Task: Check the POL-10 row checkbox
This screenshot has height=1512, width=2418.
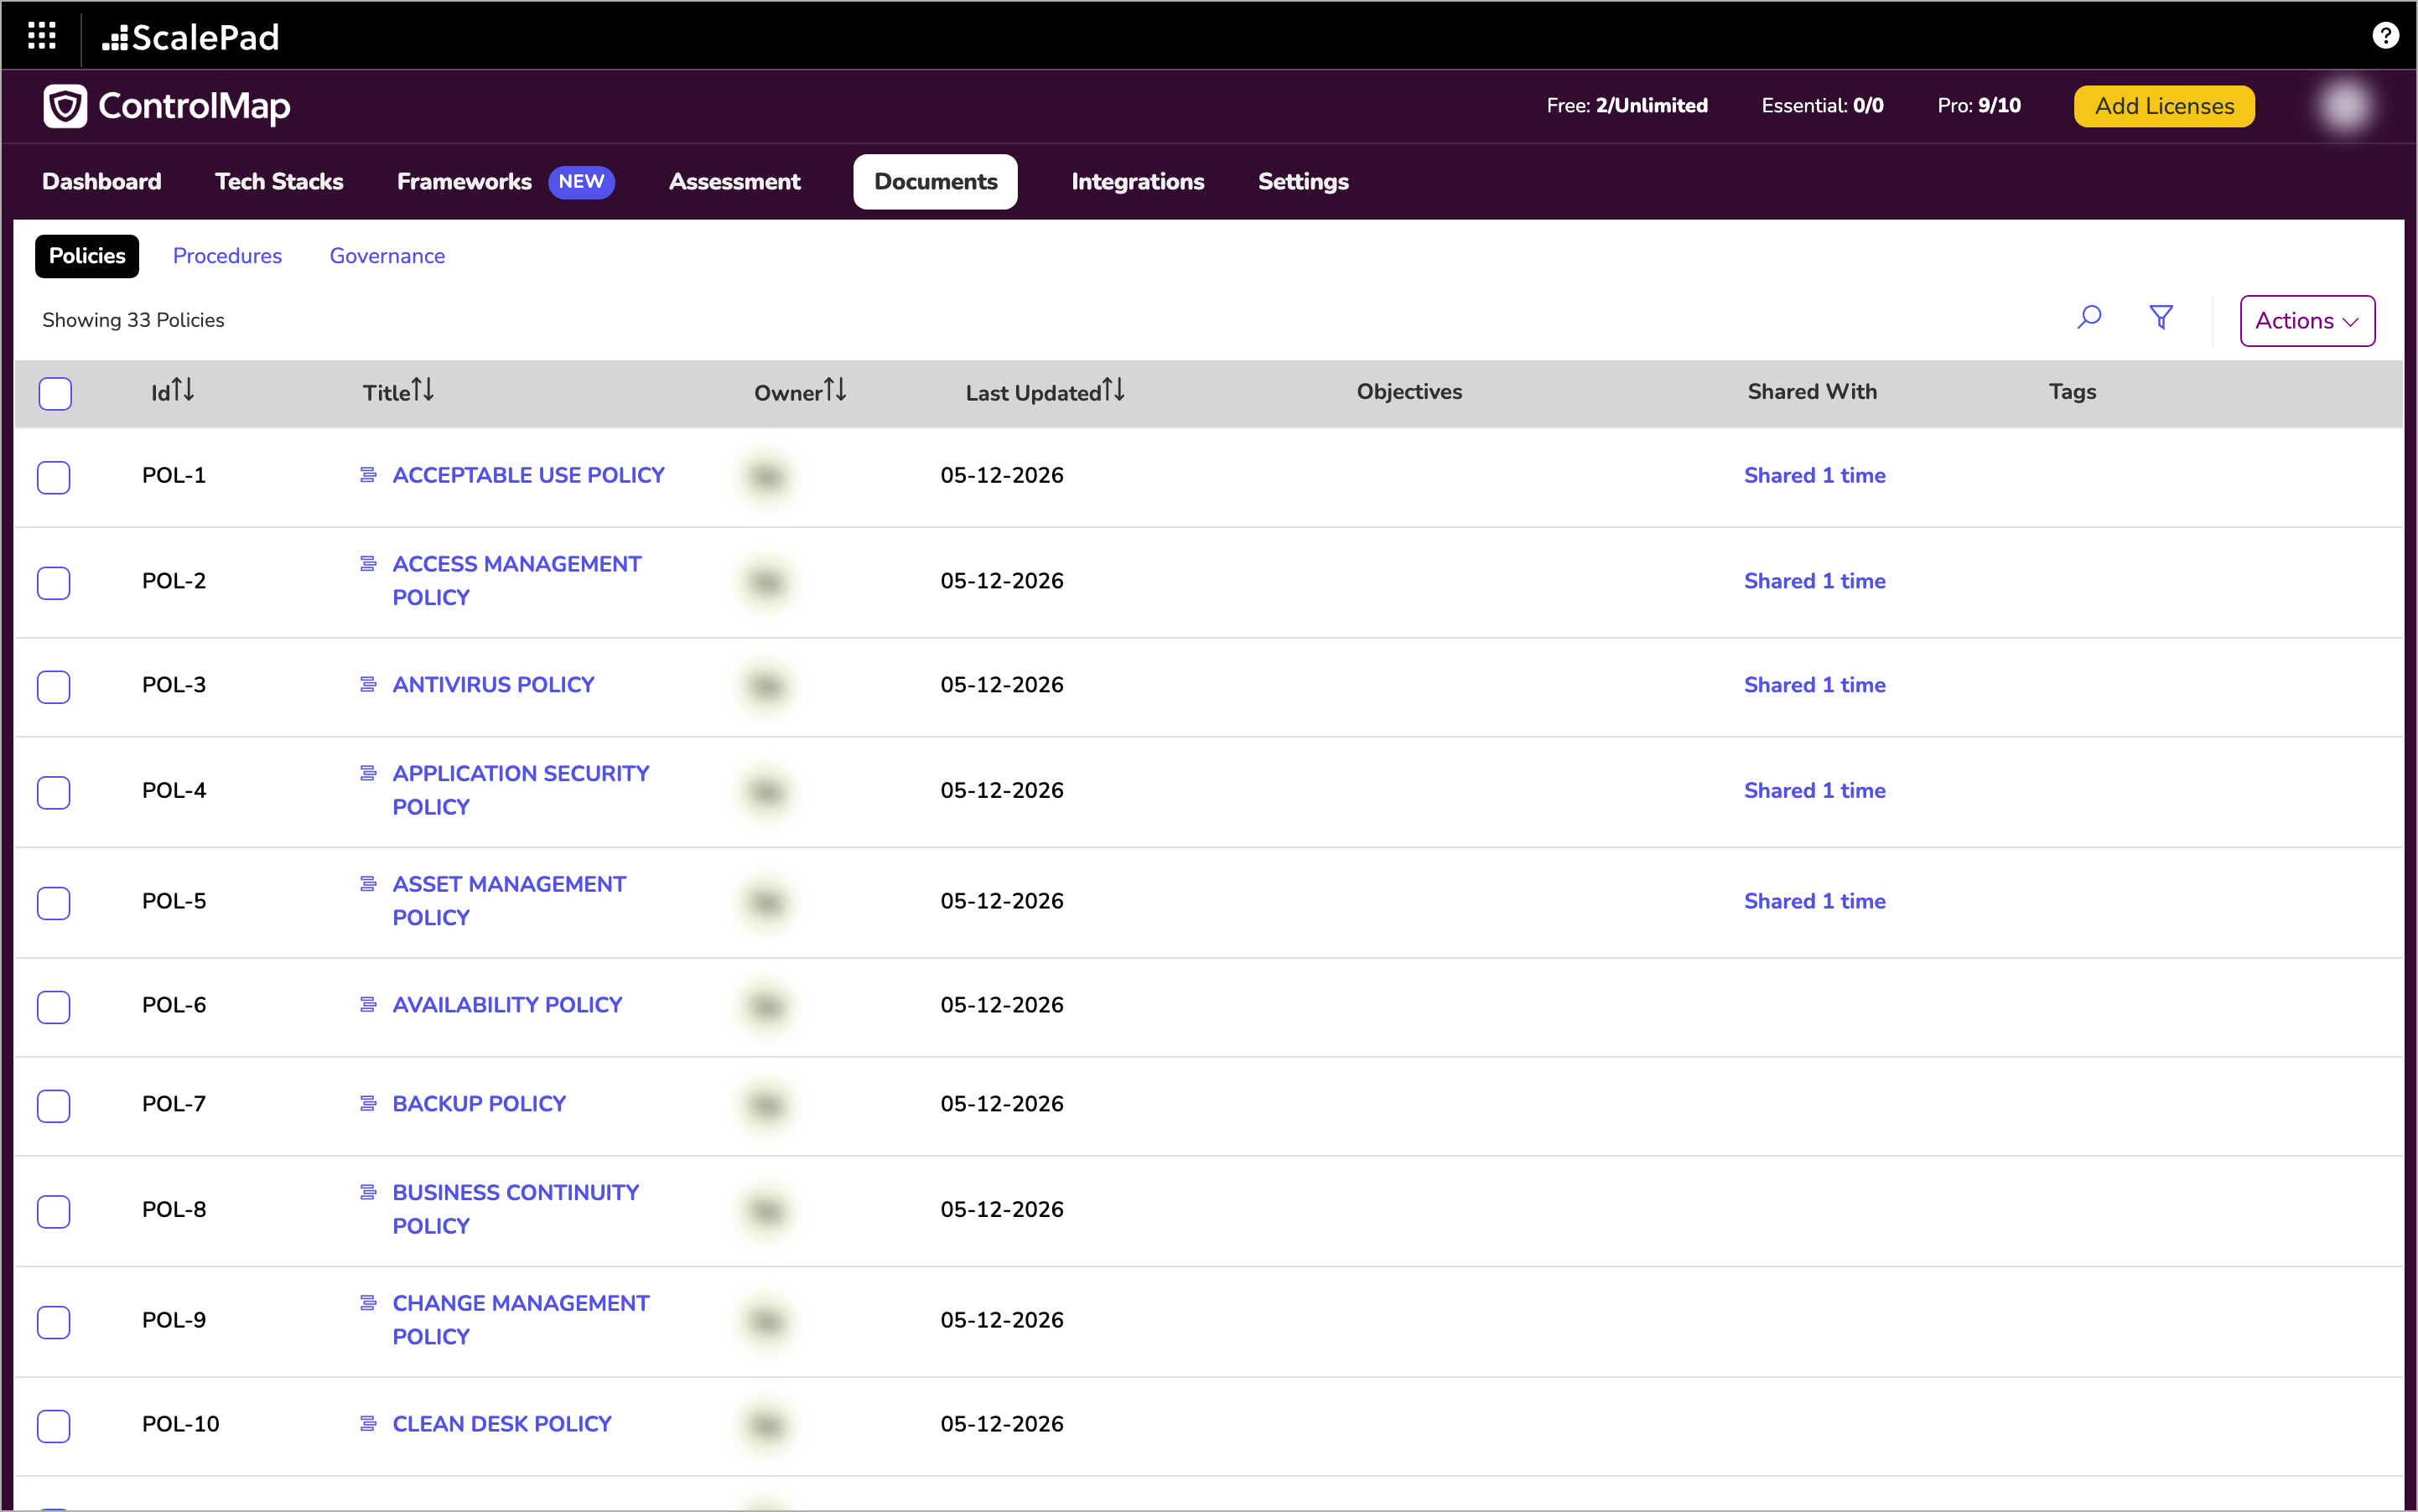Action: click(54, 1426)
